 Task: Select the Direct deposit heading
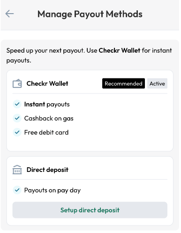pos(47,170)
